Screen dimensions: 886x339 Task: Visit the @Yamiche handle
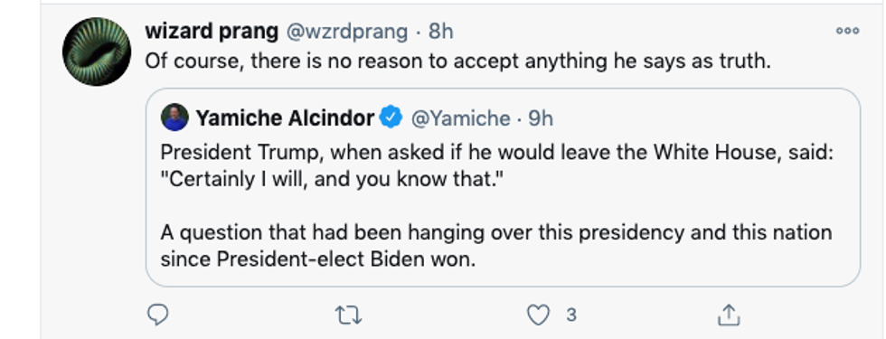tap(460, 118)
